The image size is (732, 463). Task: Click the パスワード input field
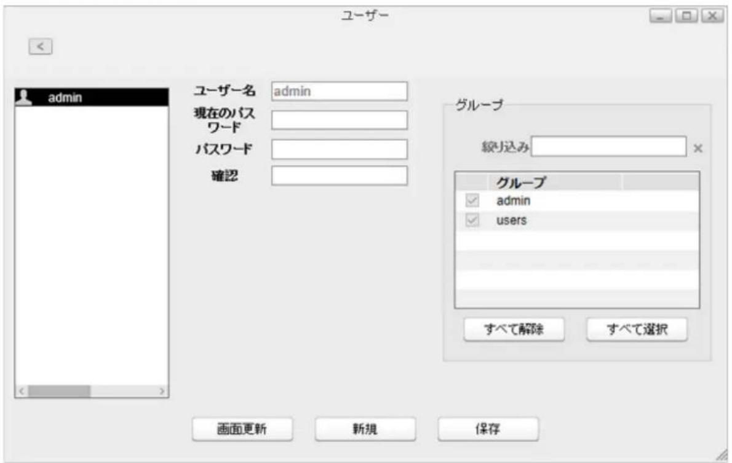[x=340, y=149]
